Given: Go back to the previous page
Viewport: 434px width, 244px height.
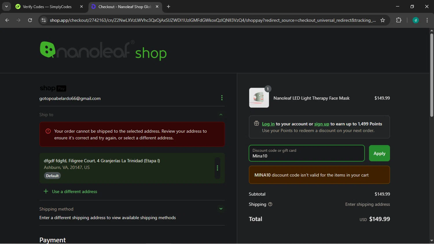Looking at the screenshot, I should (x=7, y=20).
